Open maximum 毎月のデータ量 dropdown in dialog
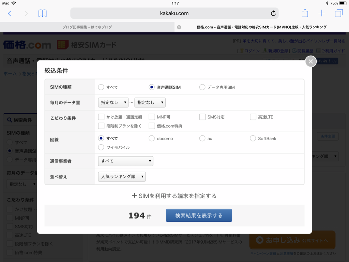349x262 pixels. click(150, 102)
